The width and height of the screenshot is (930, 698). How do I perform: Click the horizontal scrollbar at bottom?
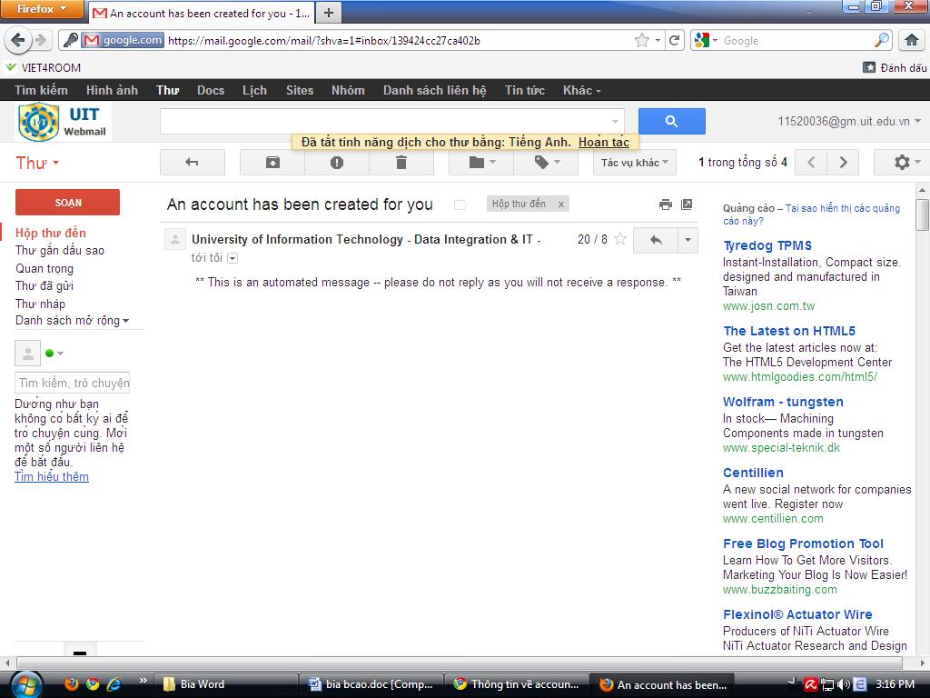tap(454, 663)
